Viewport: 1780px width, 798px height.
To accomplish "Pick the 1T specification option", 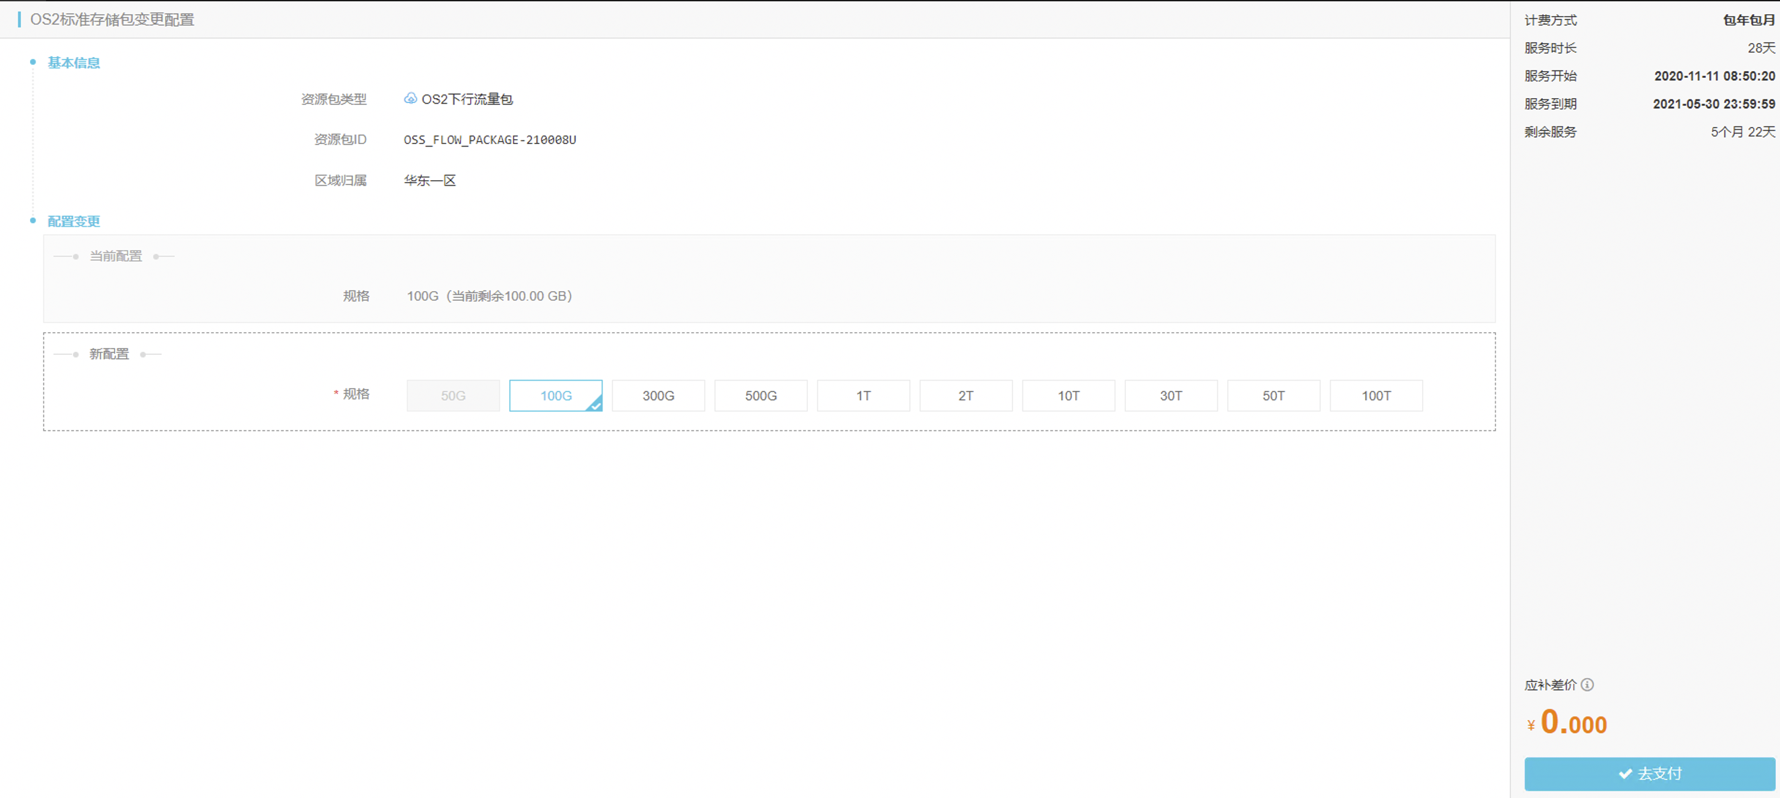I will (863, 396).
